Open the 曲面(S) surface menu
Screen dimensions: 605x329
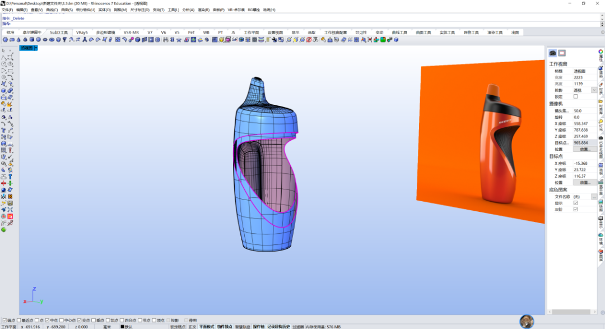click(67, 10)
